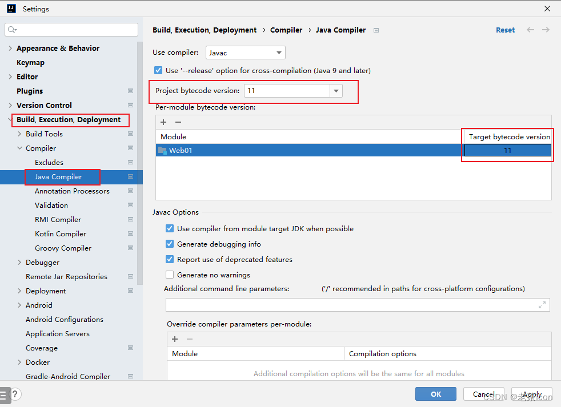Viewport: 561px width, 407px height.
Task: Open Keymap settings page
Action: coord(30,63)
